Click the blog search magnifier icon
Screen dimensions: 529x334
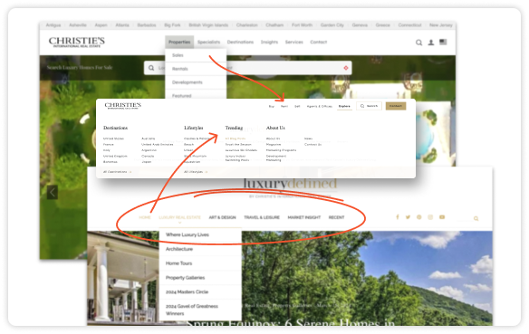476,218
